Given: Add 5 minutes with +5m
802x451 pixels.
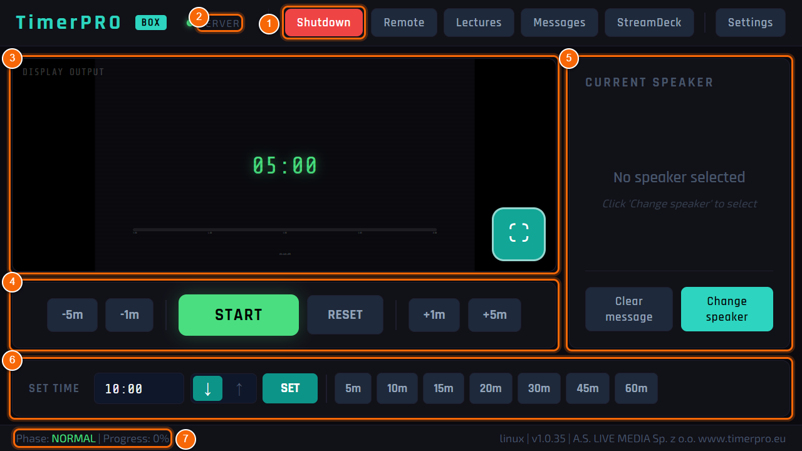Looking at the screenshot, I should pyautogui.click(x=495, y=315).
